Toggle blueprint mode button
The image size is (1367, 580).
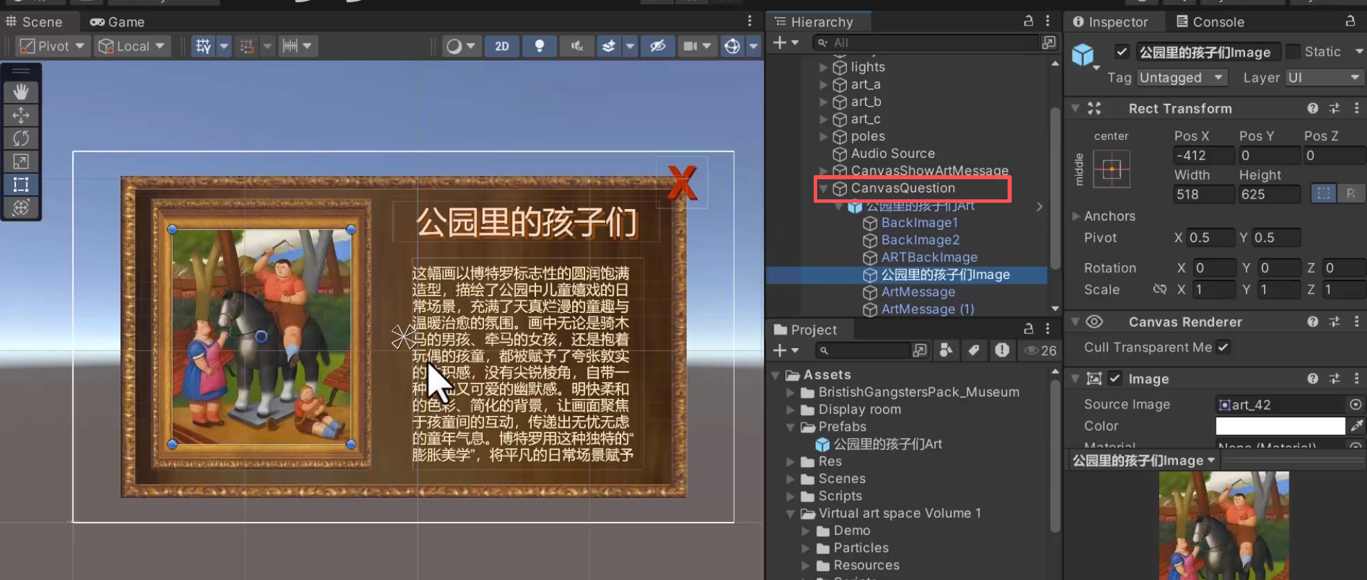1323,194
